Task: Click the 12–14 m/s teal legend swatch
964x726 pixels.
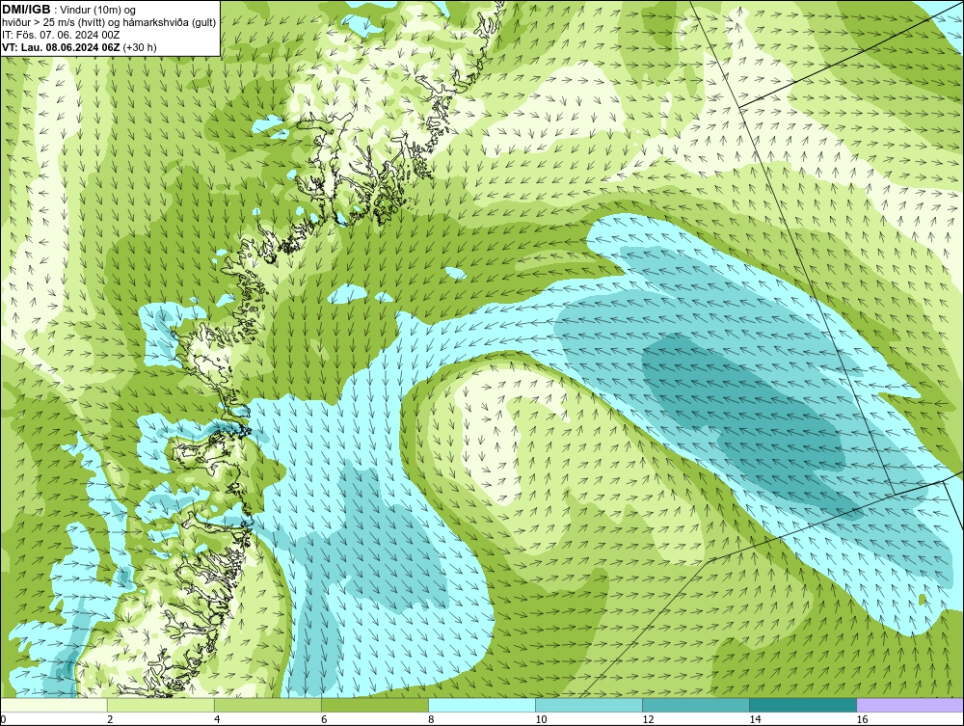Action: coord(696,705)
